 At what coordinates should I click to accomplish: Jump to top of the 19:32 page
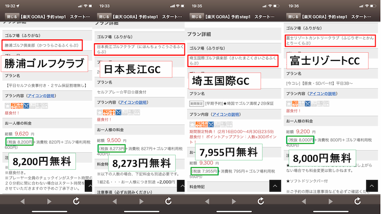89,186
